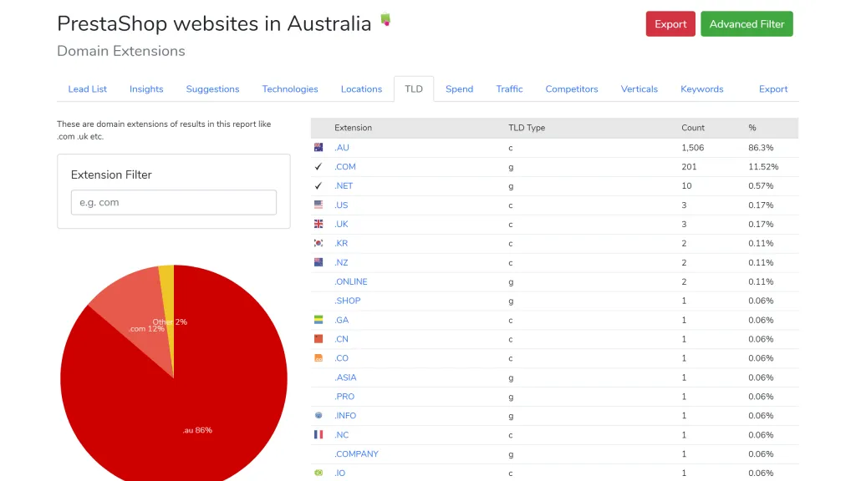Viewport: 856px width, 481px height.
Task: Focus the Extension Filter input field
Action: coord(174,202)
